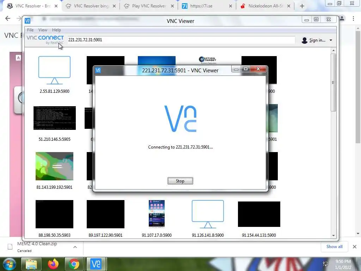The width and height of the screenshot is (361, 271).
Task: Open Firefox from the taskbar
Action: 53,264
